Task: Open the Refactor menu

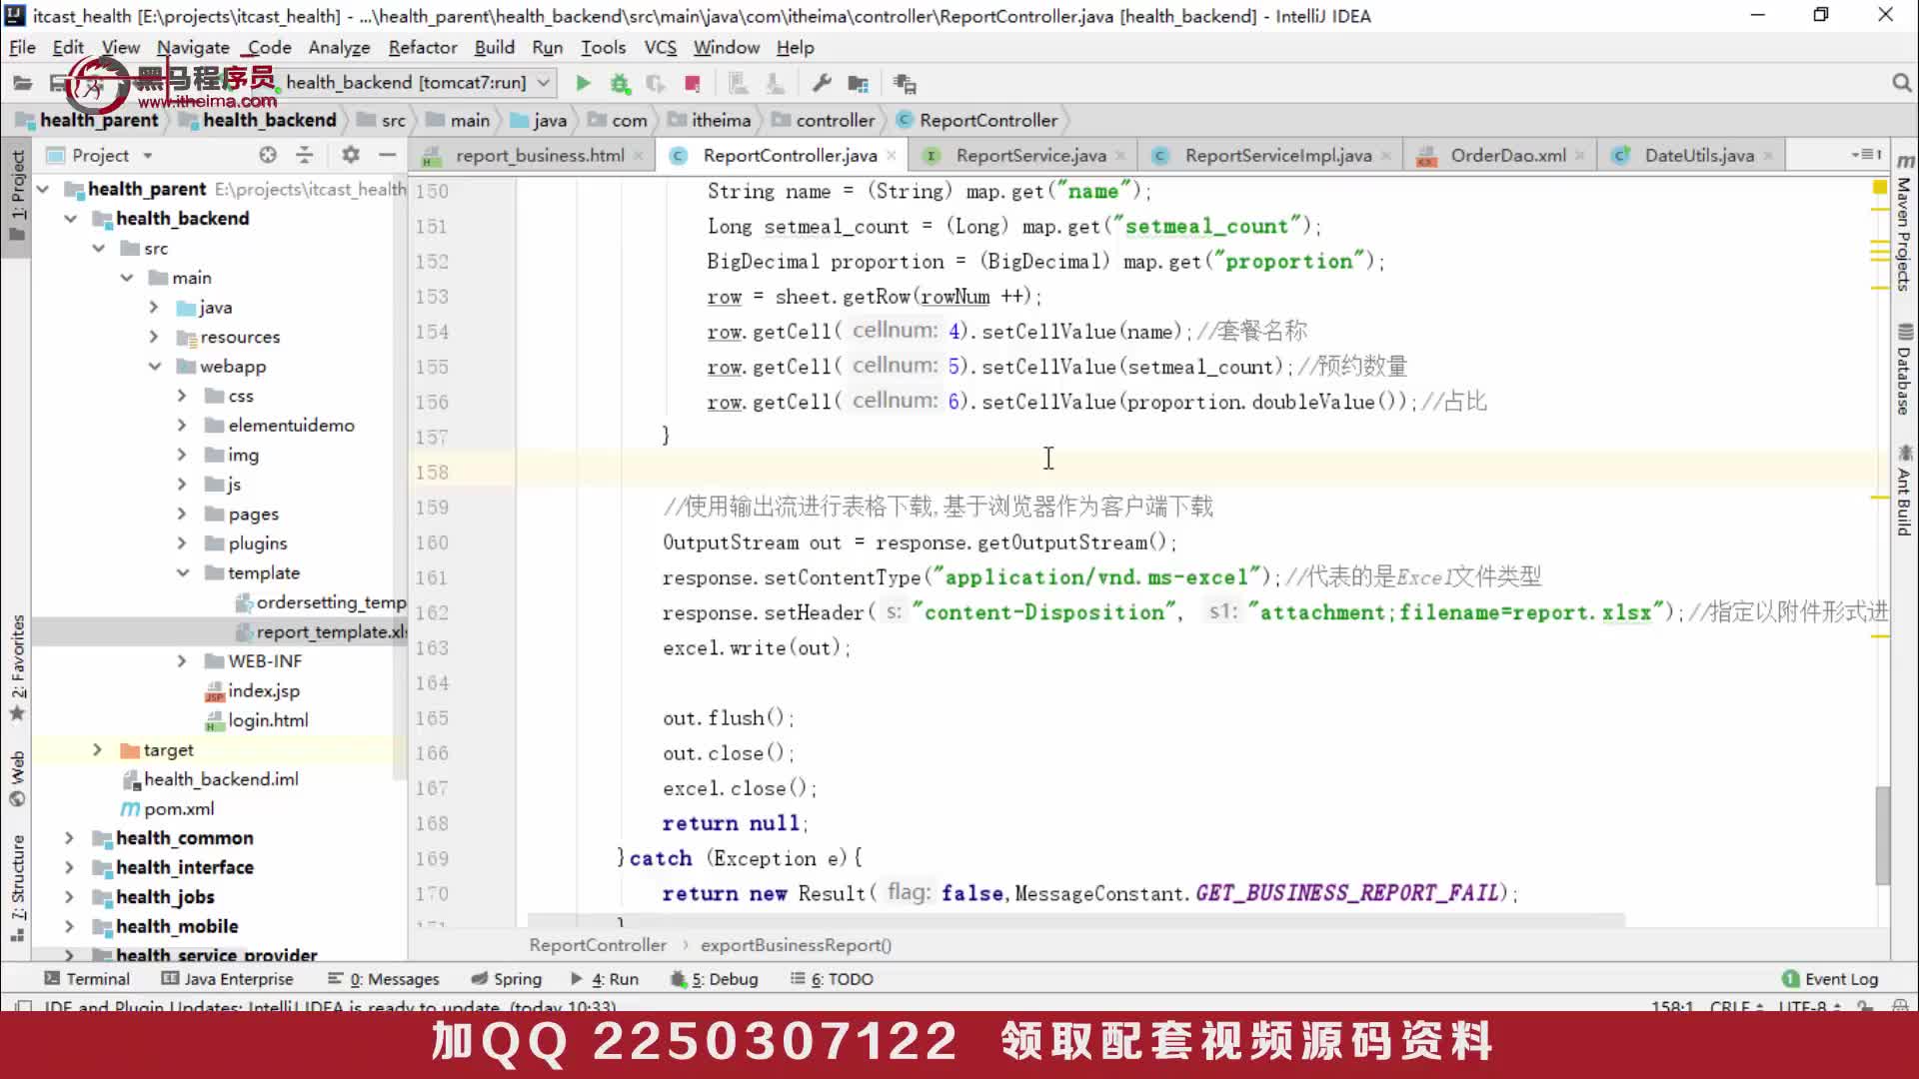Action: point(423,47)
